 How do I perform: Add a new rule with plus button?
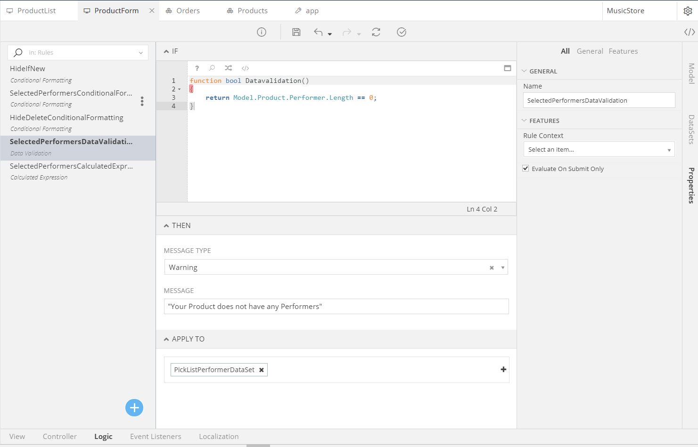(x=134, y=407)
